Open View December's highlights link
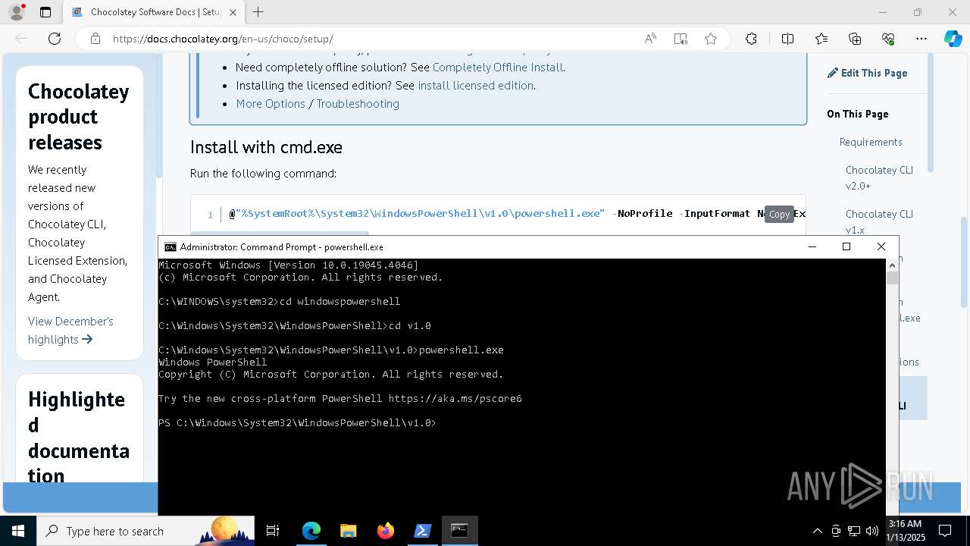 click(x=70, y=330)
